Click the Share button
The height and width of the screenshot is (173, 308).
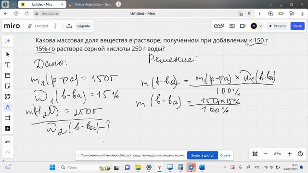pyautogui.click(x=297, y=26)
